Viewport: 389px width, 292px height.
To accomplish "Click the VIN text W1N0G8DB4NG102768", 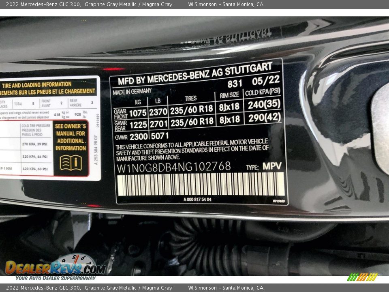I will pyautogui.click(x=174, y=167).
